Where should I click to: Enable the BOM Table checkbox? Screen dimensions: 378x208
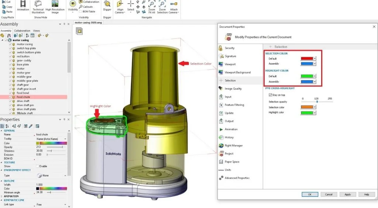[80, 11]
